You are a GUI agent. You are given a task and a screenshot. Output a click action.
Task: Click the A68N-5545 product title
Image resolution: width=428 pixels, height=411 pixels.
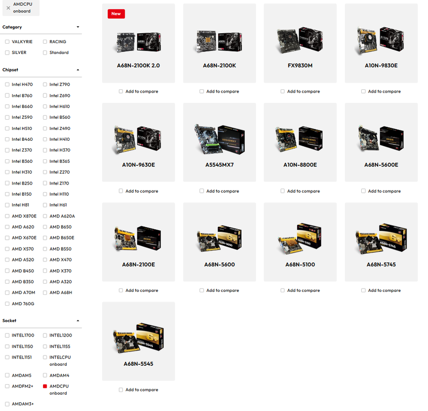[x=139, y=364]
